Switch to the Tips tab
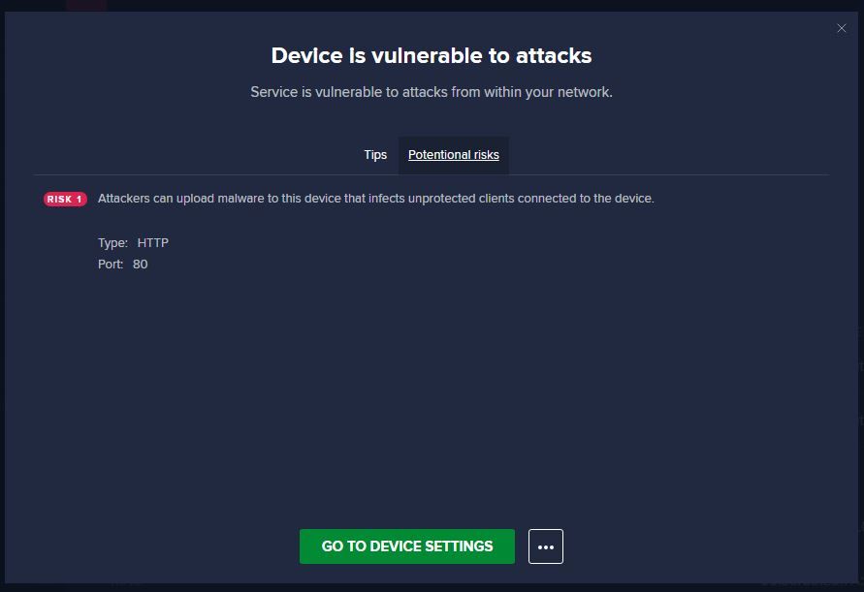 [375, 155]
